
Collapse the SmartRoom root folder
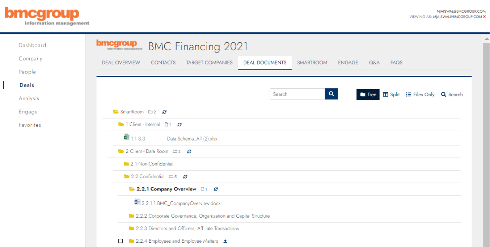pos(116,112)
